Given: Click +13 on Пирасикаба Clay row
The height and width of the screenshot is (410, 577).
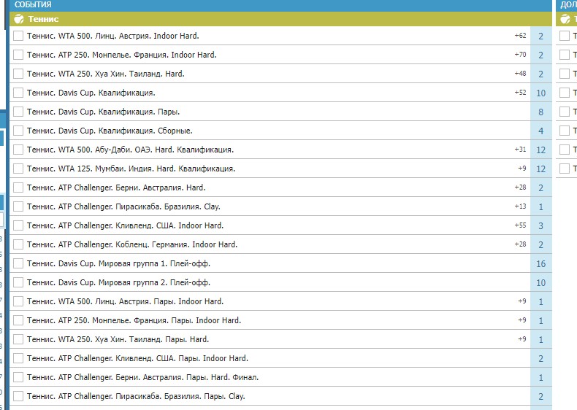Looking at the screenshot, I should [x=520, y=206].
